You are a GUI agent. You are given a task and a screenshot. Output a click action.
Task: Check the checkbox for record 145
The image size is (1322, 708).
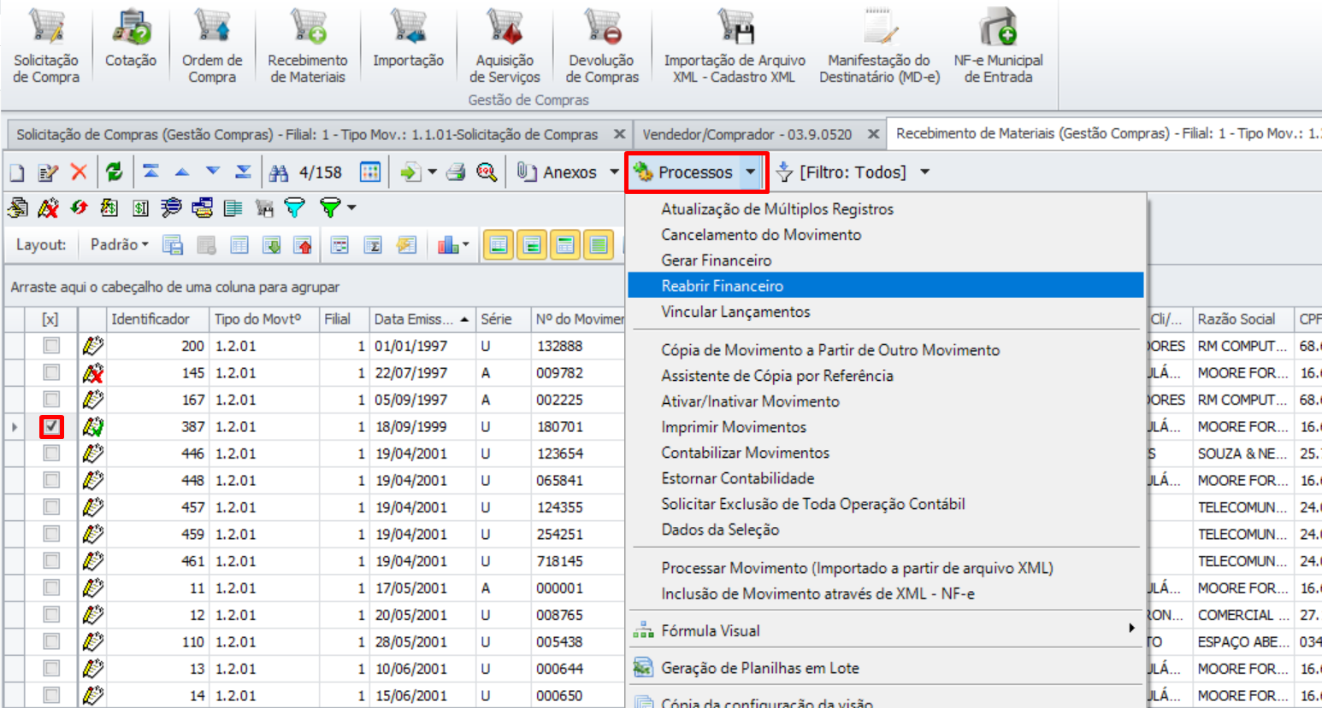tap(51, 372)
